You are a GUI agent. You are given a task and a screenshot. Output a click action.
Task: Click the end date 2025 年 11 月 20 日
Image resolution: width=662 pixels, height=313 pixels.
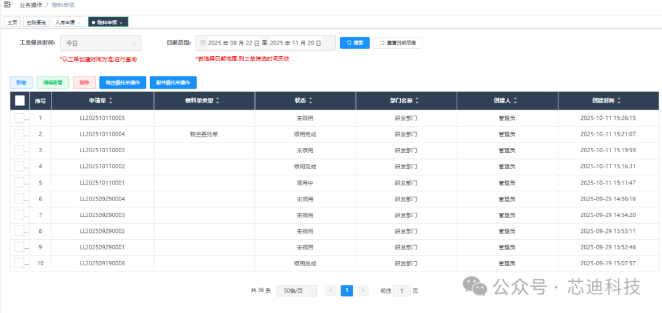(295, 43)
